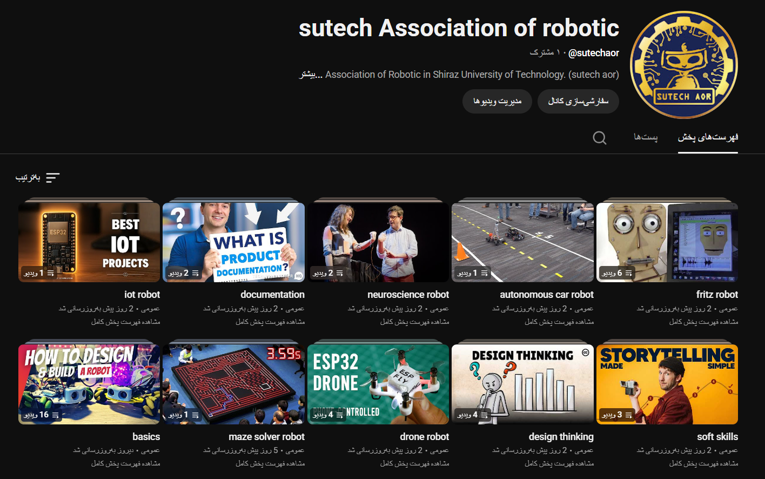Open the design thinking playlist thumbnail

522,384
